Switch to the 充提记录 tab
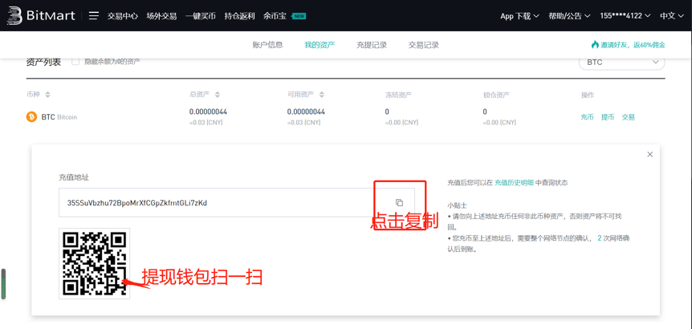The height and width of the screenshot is (329, 692). pos(372,45)
